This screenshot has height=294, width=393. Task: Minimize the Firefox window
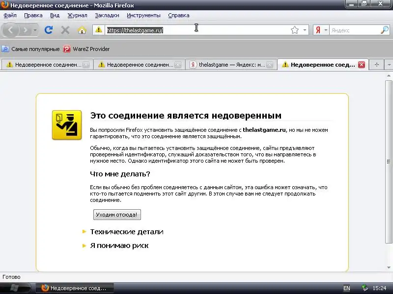[351, 4]
